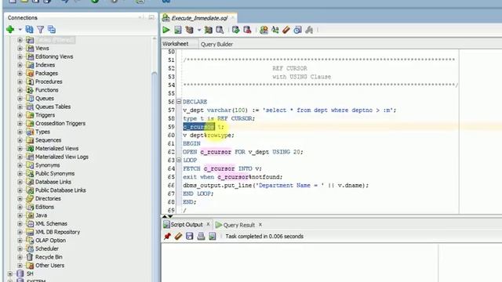502x282 pixels.
Task: Select Materialized View Logs in the tree
Action: (x=61, y=157)
